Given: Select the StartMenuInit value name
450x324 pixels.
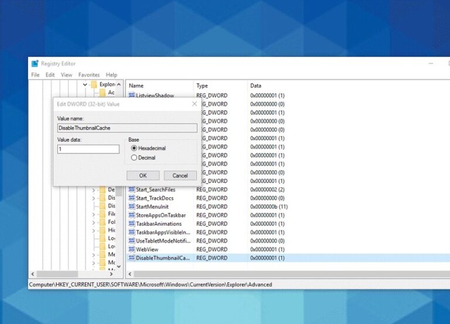Looking at the screenshot, I should 152,207.
